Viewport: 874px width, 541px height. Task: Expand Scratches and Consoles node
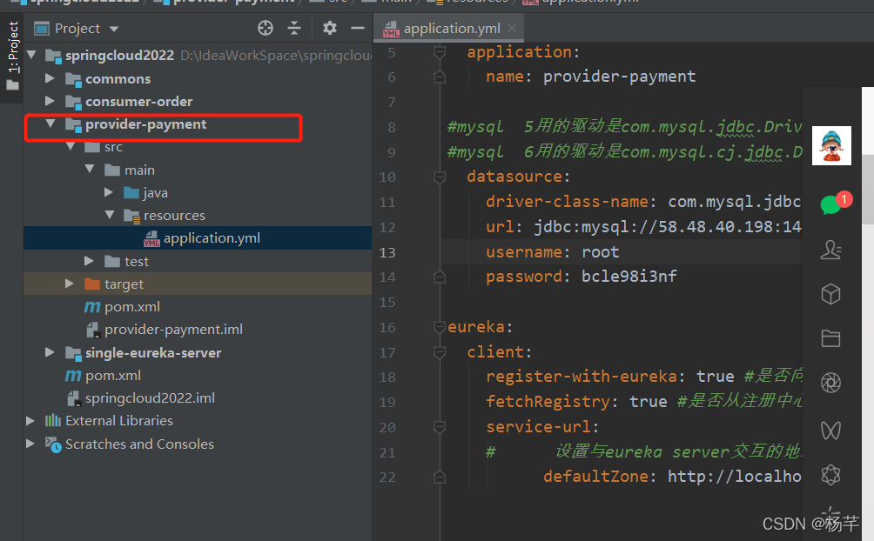pos(30,444)
